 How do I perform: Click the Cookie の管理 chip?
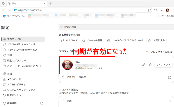pos(93,41)
